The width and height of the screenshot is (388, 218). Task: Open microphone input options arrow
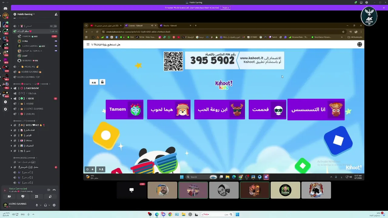[41, 205]
